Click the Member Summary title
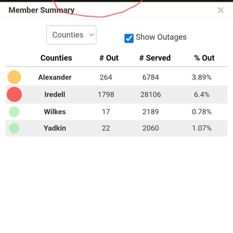233x233 pixels. [42, 10]
